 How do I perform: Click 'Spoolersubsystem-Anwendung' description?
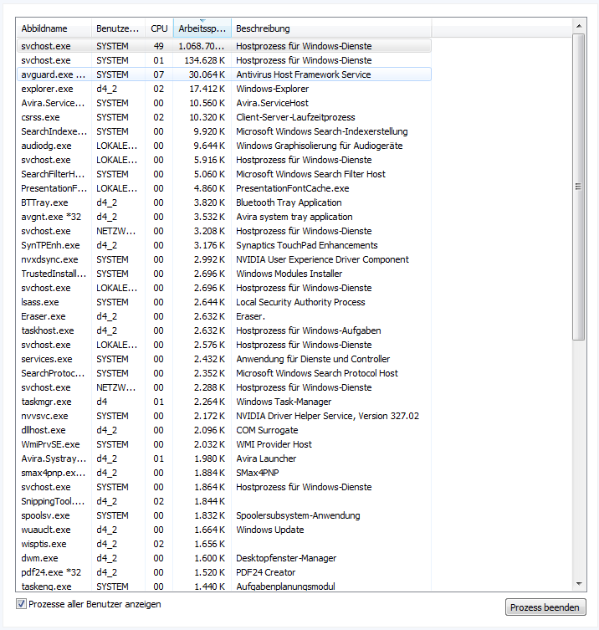click(298, 515)
